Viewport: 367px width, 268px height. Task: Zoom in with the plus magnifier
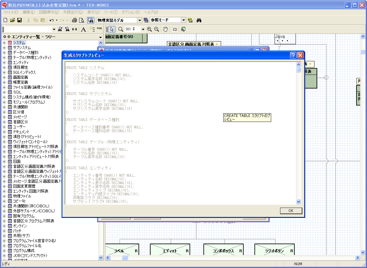coord(149,29)
